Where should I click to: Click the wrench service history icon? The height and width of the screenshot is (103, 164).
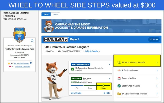coord(119,63)
